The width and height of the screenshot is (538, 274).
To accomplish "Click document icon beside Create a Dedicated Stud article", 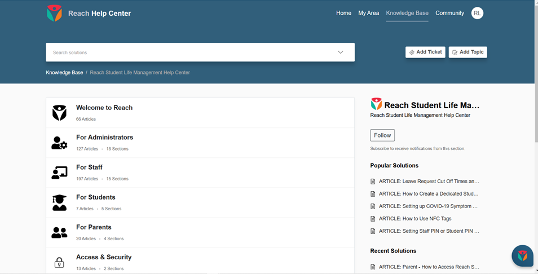I will (373, 194).
